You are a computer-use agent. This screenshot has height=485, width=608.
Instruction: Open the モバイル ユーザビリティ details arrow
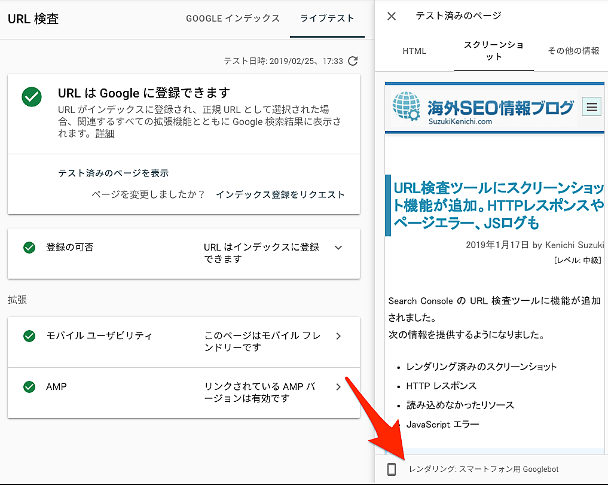point(338,336)
